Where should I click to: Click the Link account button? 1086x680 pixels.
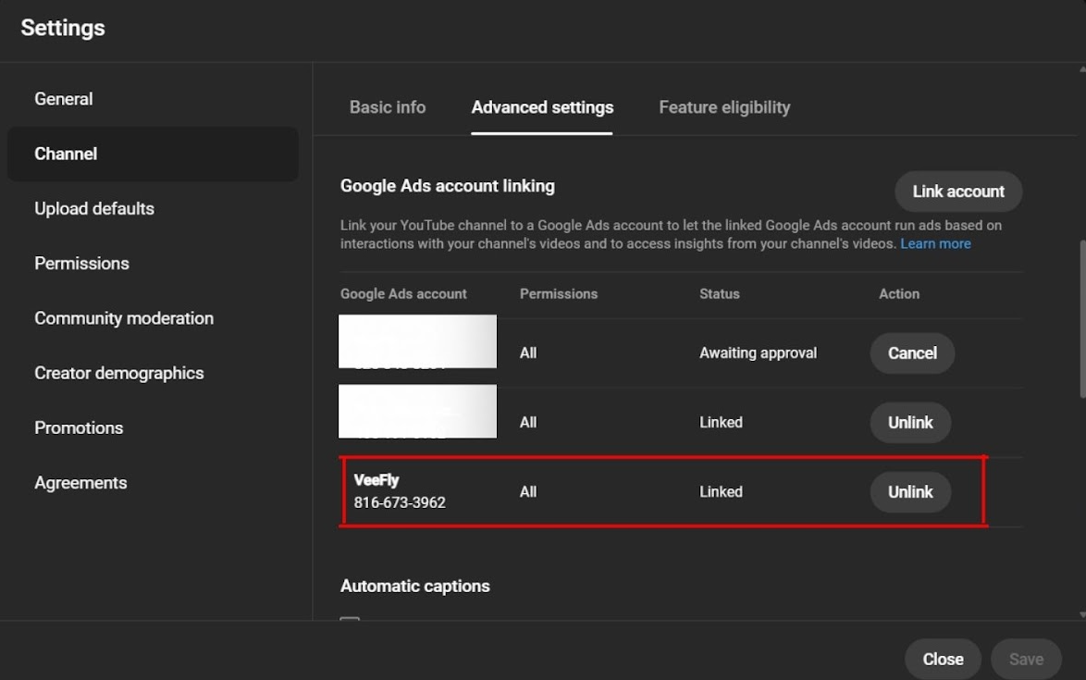point(957,192)
